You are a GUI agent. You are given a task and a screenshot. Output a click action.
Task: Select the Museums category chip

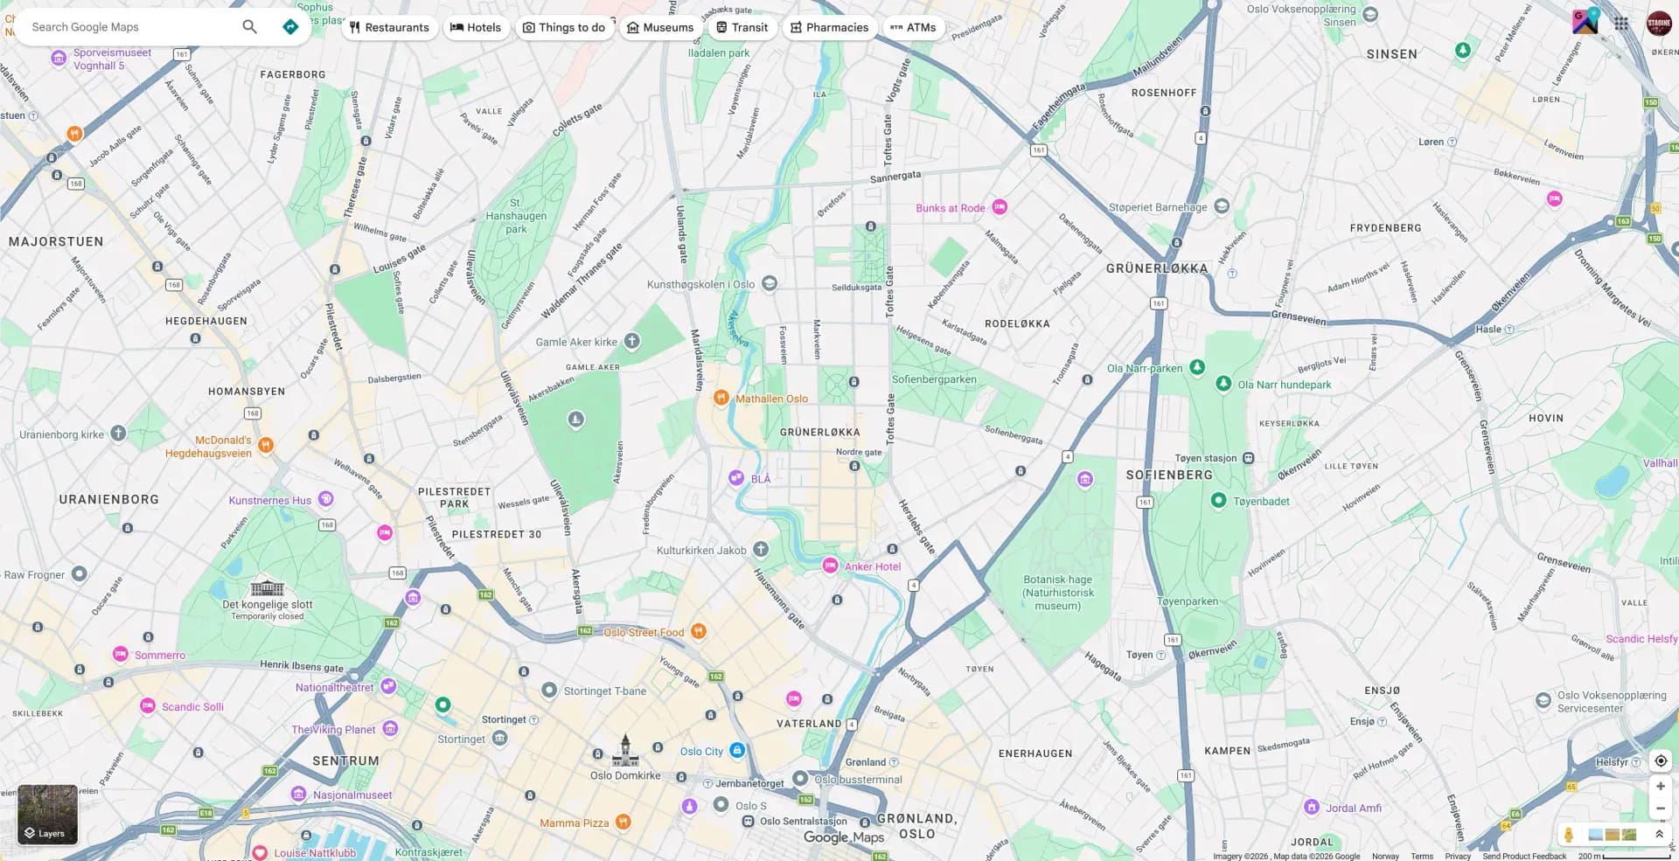[660, 27]
